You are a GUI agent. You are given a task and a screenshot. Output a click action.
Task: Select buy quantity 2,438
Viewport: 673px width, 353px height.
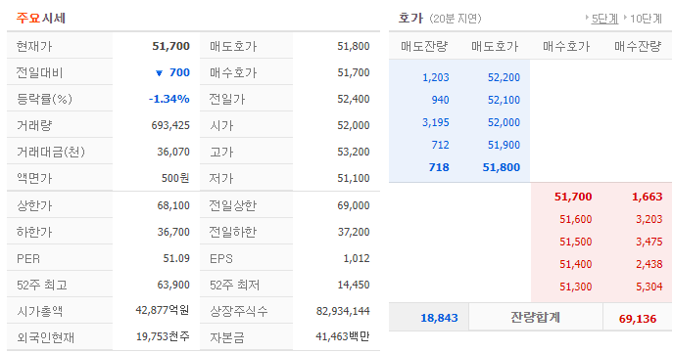point(649,264)
